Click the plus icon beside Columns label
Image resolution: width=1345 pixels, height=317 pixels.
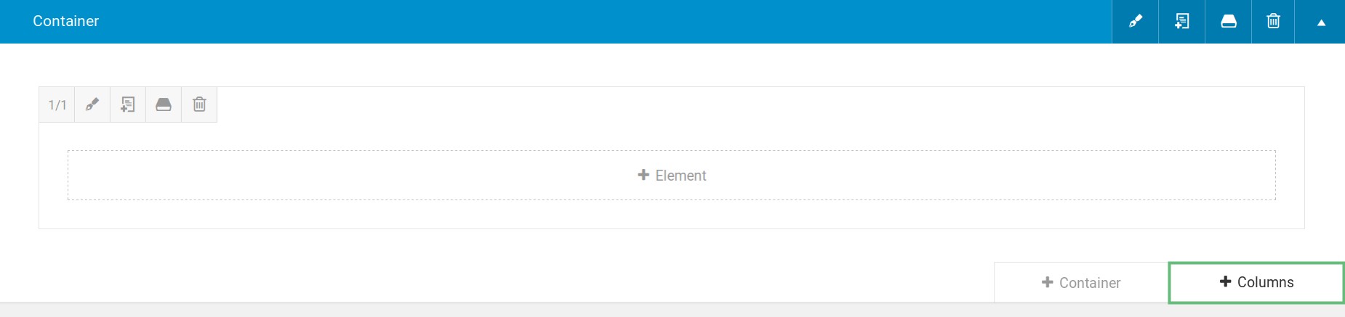(x=1226, y=281)
